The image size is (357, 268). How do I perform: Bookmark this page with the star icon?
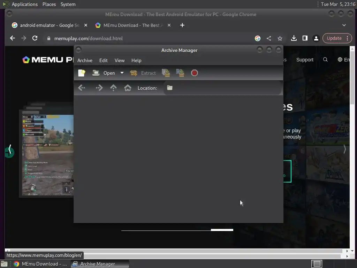[x=280, y=38]
